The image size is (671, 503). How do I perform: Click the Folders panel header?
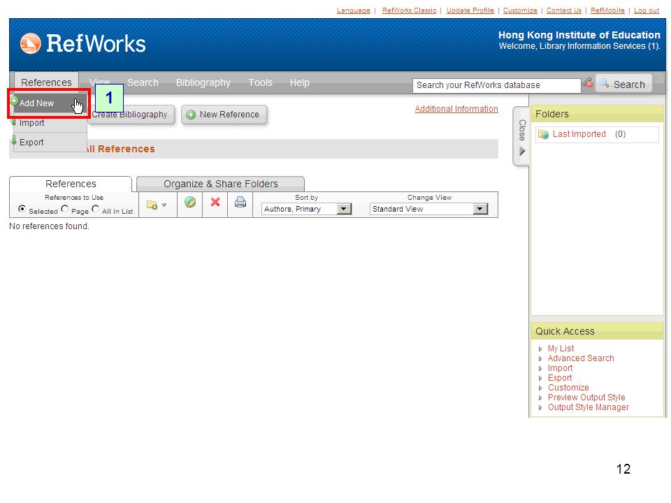coord(597,114)
